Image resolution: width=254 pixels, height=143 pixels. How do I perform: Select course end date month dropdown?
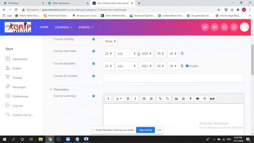(127, 66)
